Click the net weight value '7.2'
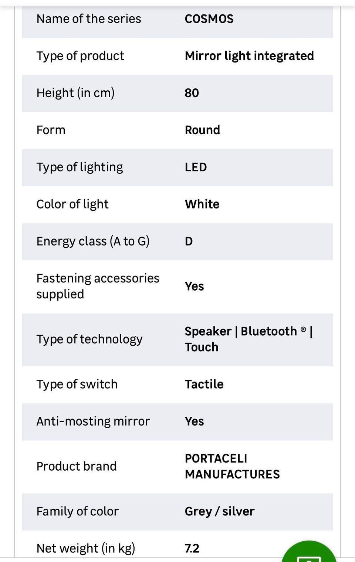 192,548
